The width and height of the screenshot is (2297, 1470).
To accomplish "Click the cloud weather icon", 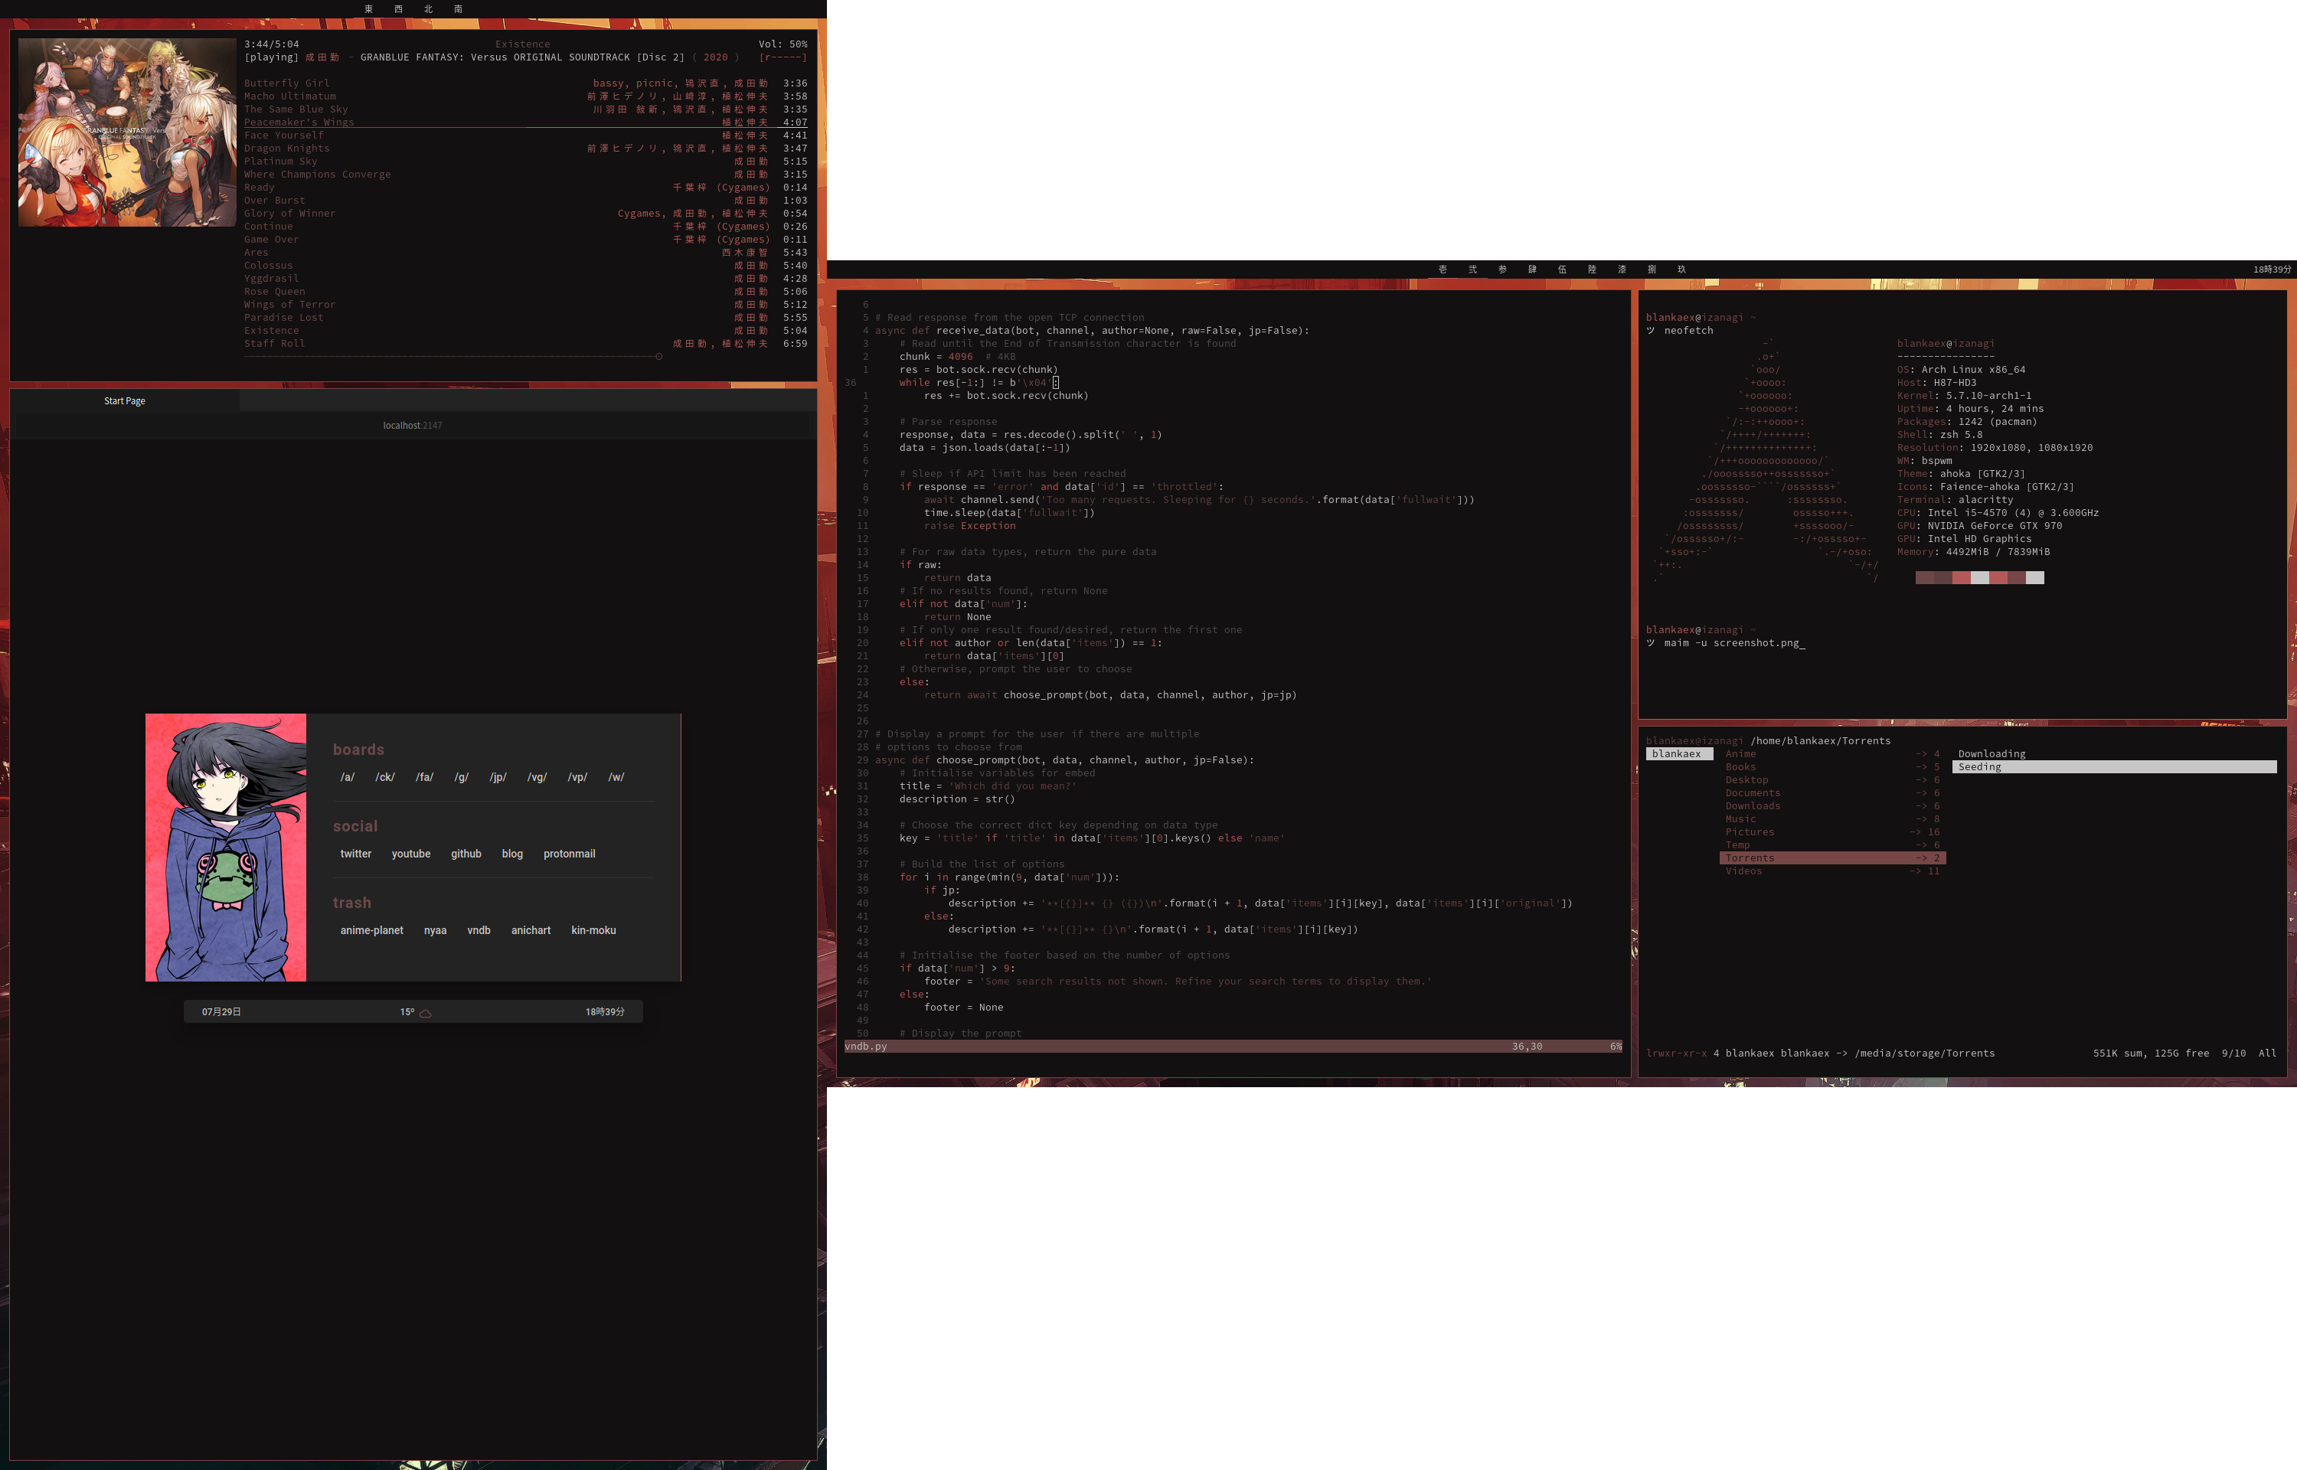I will coord(426,1013).
